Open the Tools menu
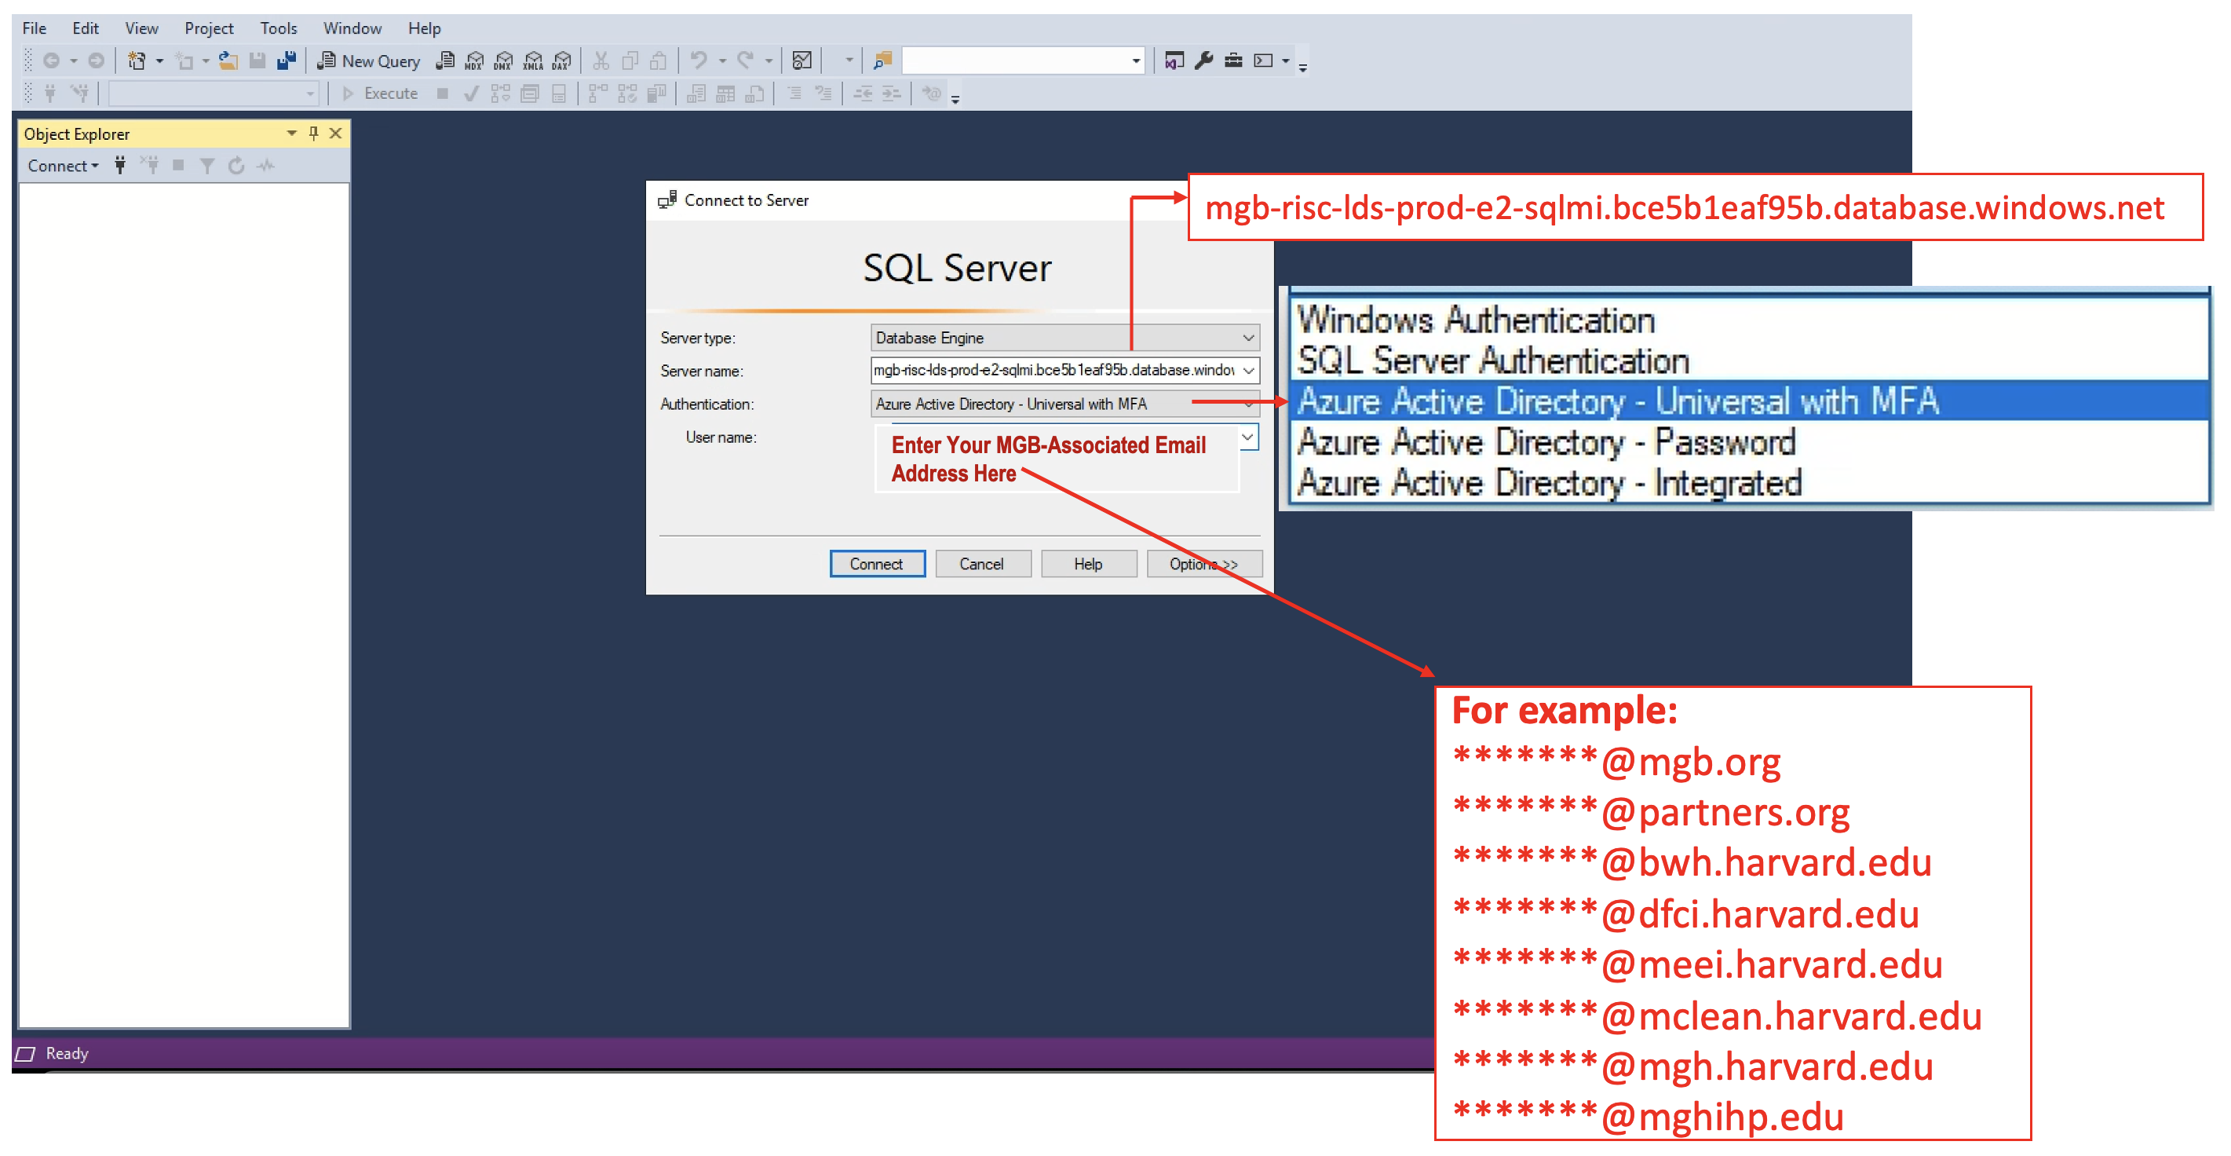The width and height of the screenshot is (2231, 1156). [x=278, y=27]
